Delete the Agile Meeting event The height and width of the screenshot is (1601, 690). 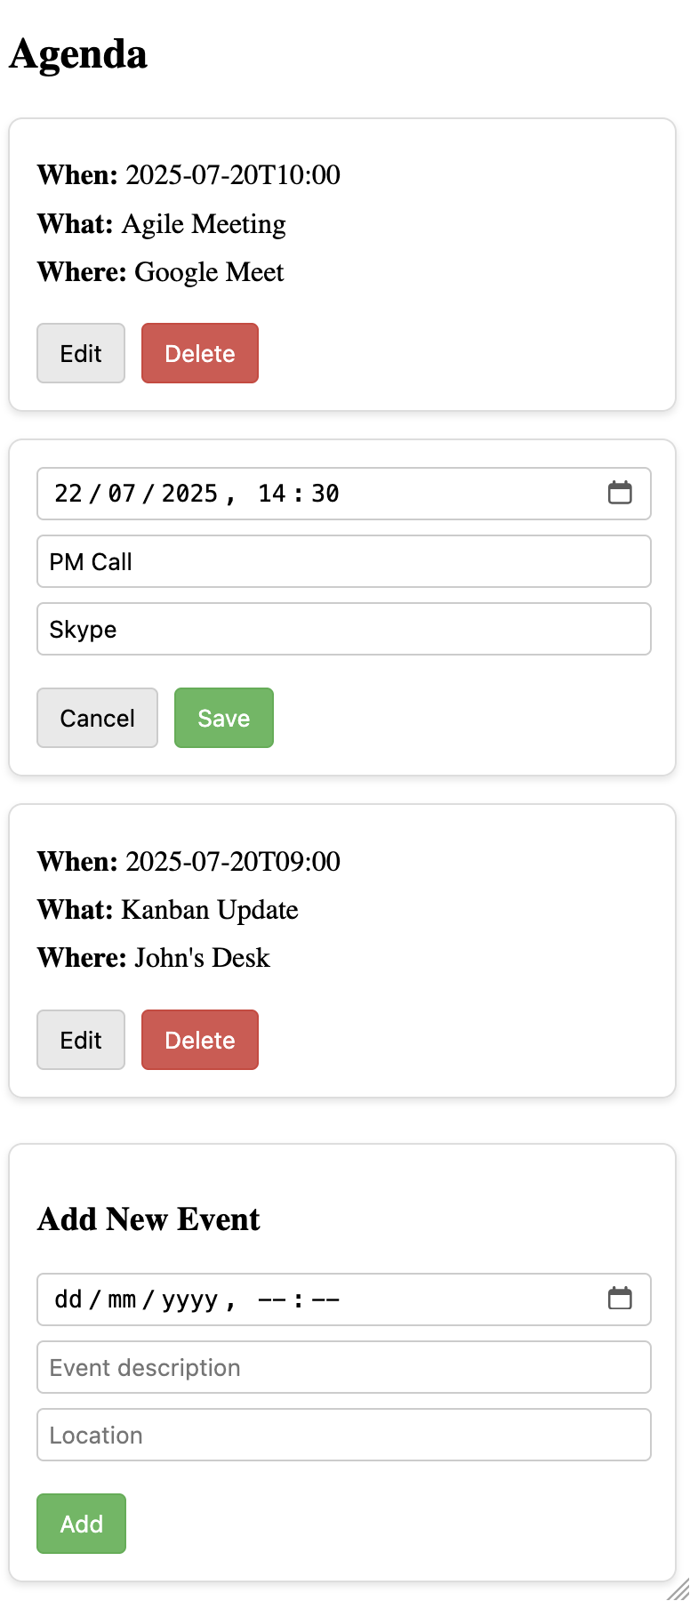(x=200, y=353)
